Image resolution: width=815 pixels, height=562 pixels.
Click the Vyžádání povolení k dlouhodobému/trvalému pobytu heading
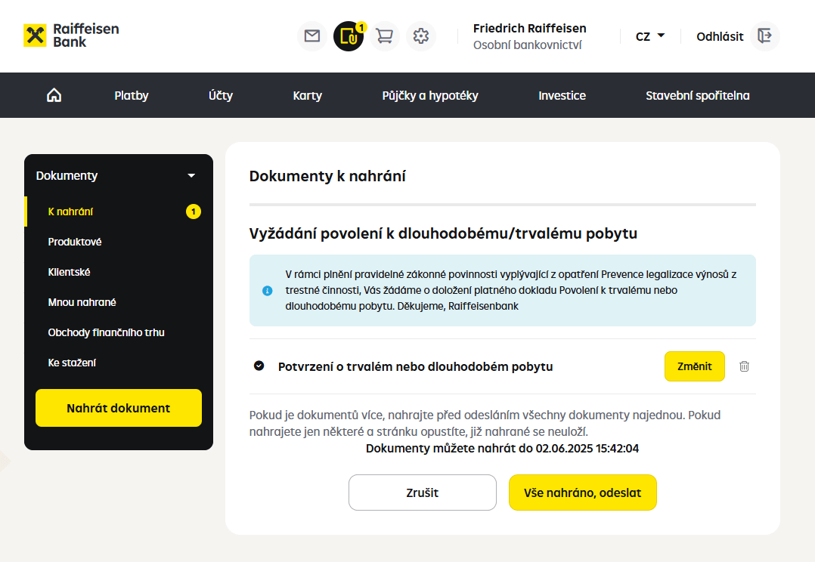tap(443, 233)
